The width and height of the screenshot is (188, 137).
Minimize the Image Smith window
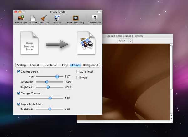click(20, 12)
